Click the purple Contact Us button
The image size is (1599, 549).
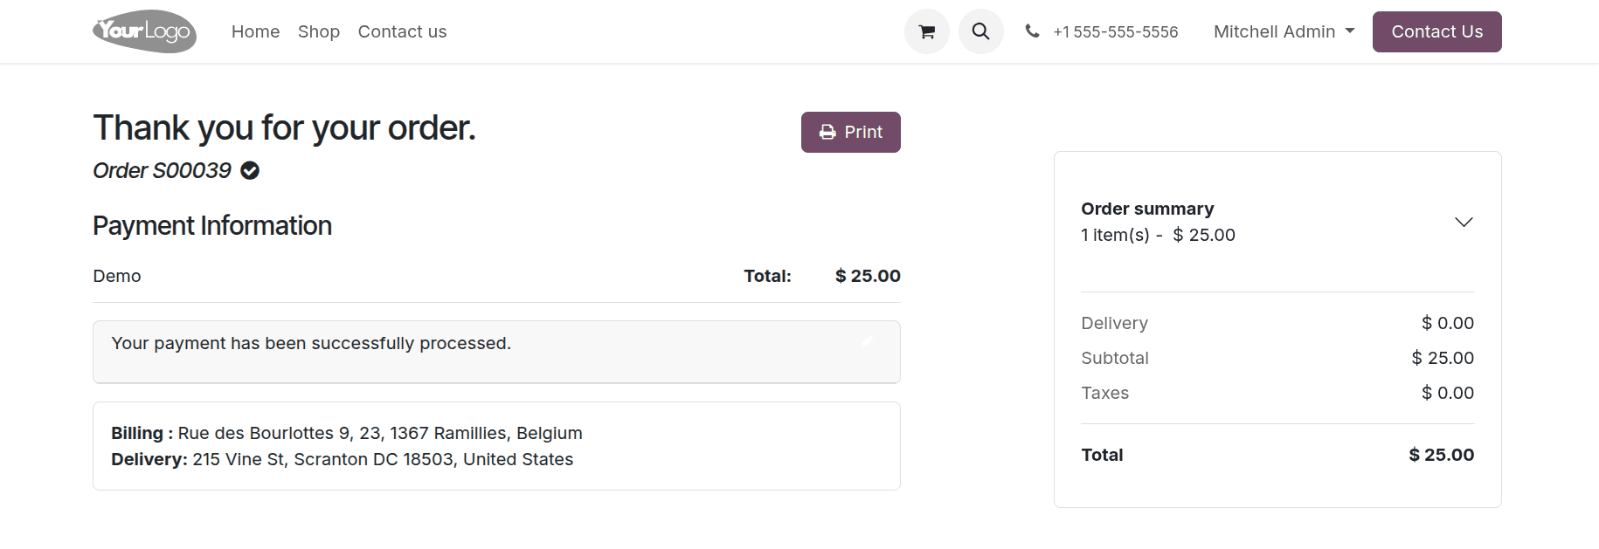(x=1436, y=31)
